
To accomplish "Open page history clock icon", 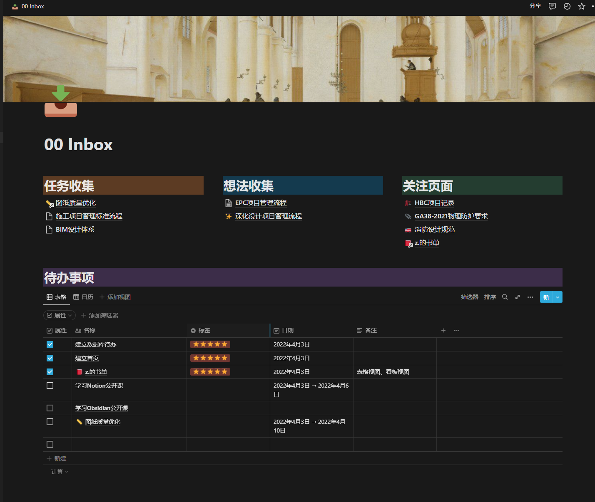I will 567,6.
